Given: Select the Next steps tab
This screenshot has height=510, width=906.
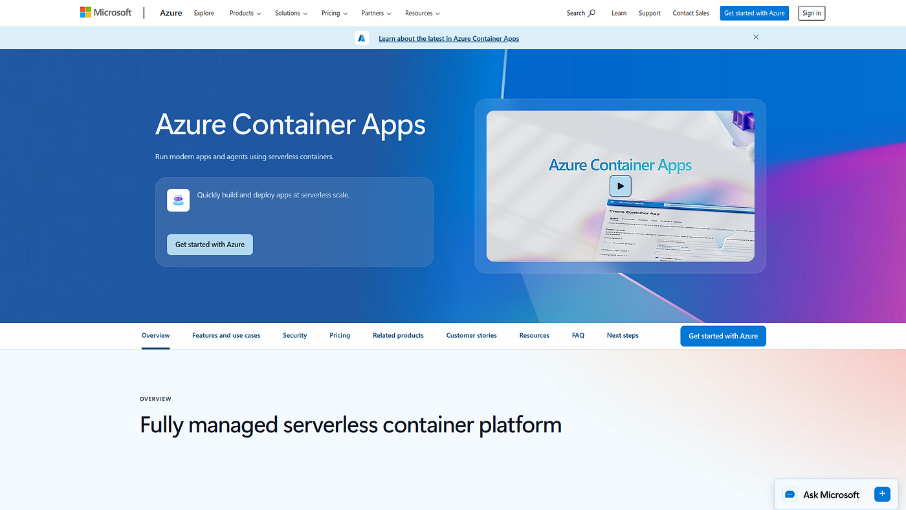Looking at the screenshot, I should [623, 336].
